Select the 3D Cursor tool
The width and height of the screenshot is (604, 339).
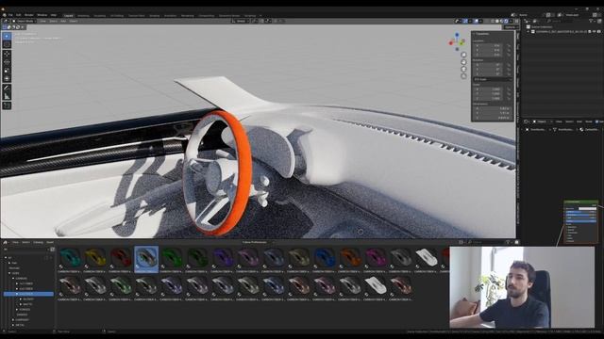(x=7, y=44)
